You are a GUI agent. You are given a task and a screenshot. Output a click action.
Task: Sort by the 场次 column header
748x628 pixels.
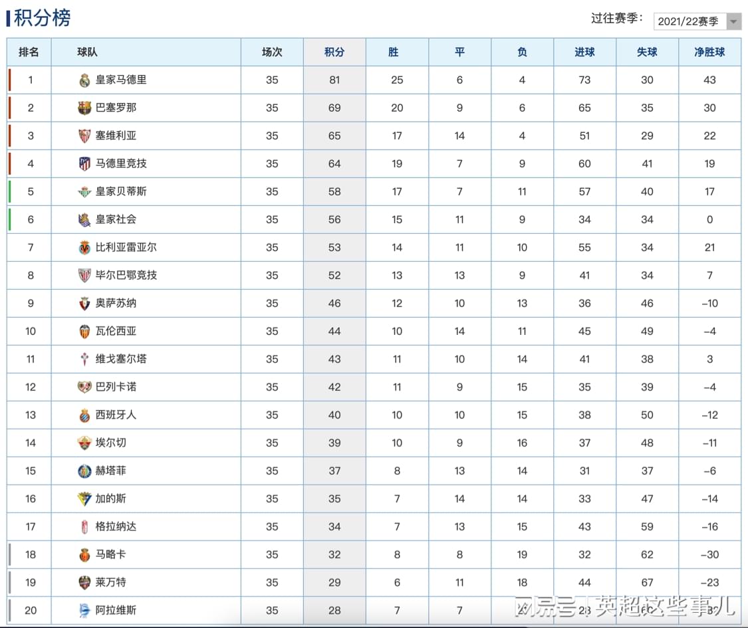[272, 52]
